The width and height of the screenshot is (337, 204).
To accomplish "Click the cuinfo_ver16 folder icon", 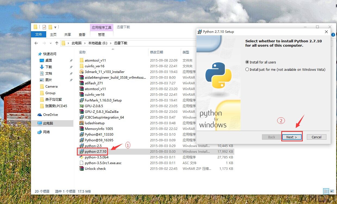I will [x=82, y=66].
